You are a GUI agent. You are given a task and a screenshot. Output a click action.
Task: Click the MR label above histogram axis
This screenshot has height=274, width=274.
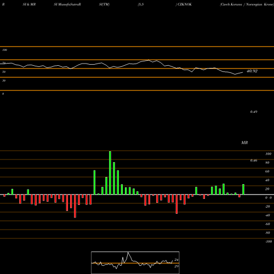tap(244, 142)
